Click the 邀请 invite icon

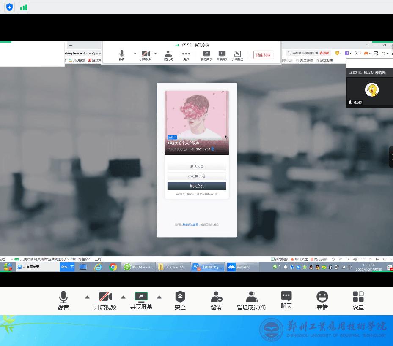(216, 300)
